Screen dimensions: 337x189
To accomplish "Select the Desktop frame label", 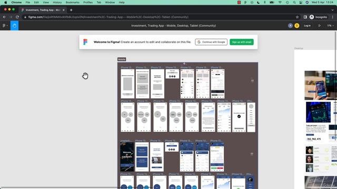I will 299,48.
